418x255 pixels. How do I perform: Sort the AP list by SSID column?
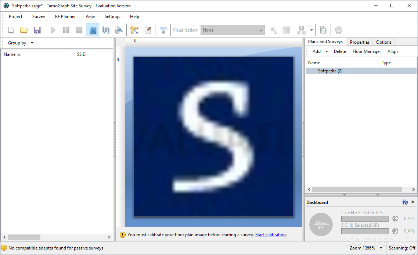pyautogui.click(x=94, y=54)
